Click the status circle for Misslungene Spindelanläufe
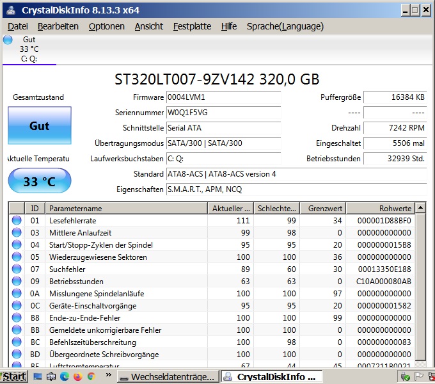Screen dimensions: 435x384 coord(17,293)
